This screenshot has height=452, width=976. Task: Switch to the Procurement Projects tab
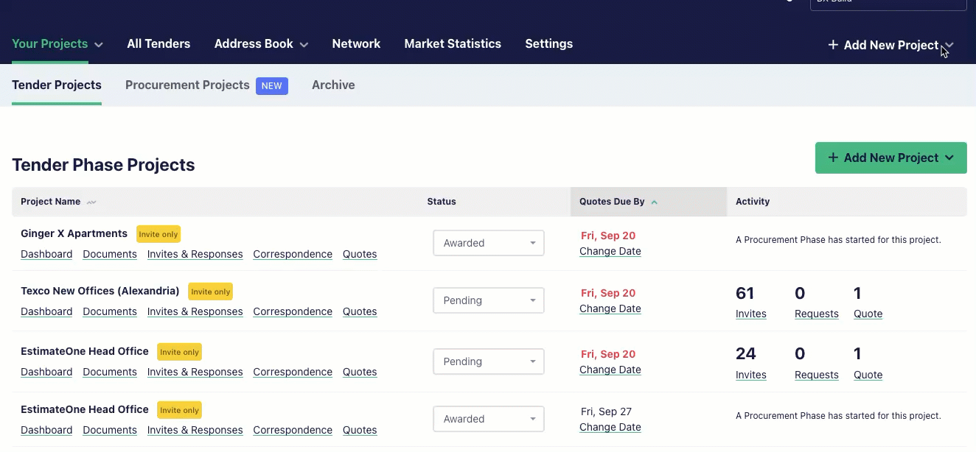tap(187, 85)
